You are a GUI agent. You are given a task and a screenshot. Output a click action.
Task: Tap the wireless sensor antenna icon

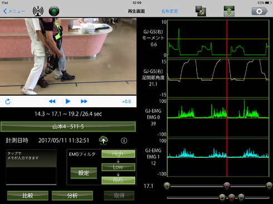coord(38,11)
